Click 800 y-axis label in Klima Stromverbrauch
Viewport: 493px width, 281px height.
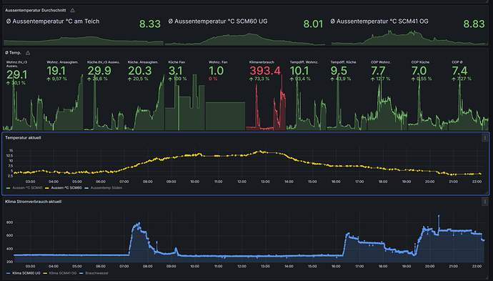[9, 222]
